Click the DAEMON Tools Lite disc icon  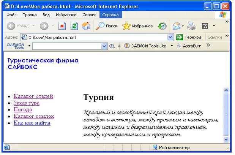pyautogui.click(x=127, y=46)
